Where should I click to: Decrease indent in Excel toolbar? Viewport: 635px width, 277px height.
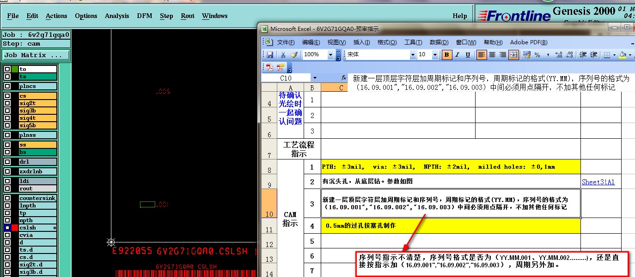click(583, 54)
